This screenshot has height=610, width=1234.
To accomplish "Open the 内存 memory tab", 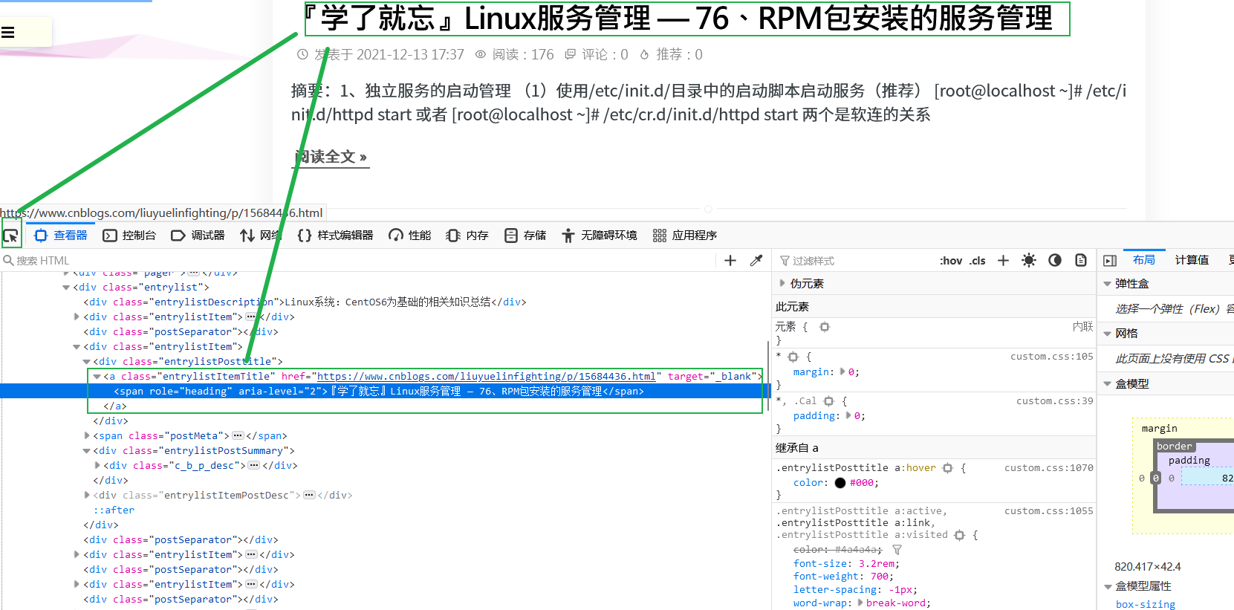I will (467, 236).
